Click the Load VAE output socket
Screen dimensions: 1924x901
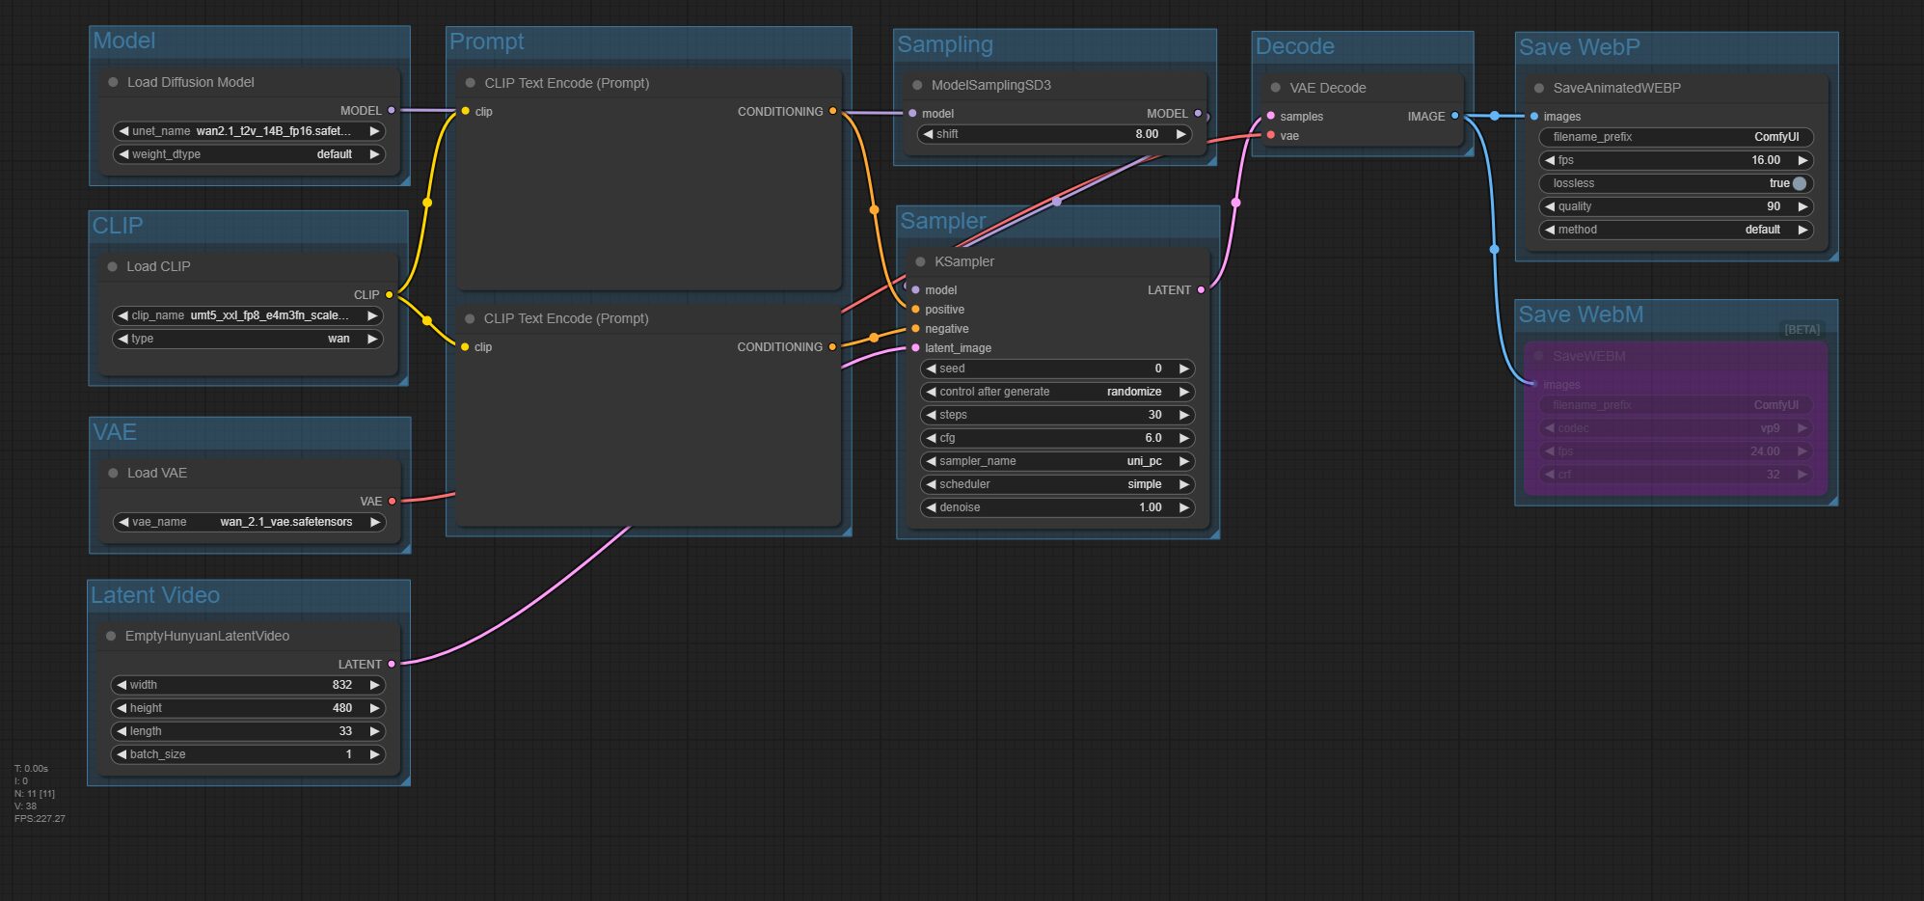[392, 501]
